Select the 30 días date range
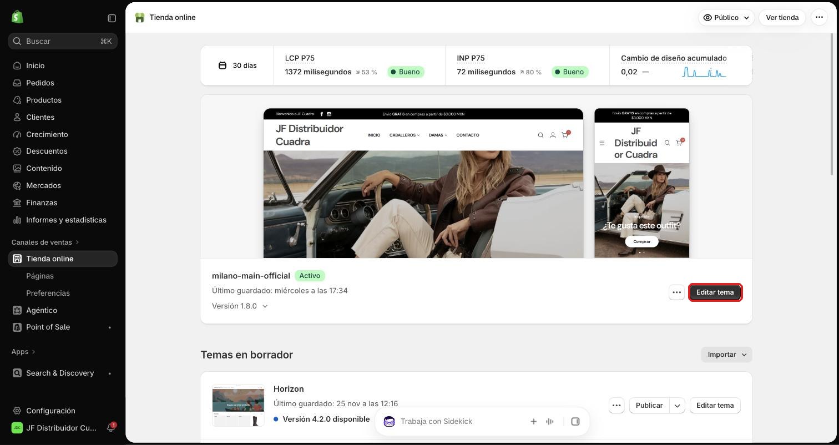Image resolution: width=839 pixels, height=445 pixels. click(237, 65)
